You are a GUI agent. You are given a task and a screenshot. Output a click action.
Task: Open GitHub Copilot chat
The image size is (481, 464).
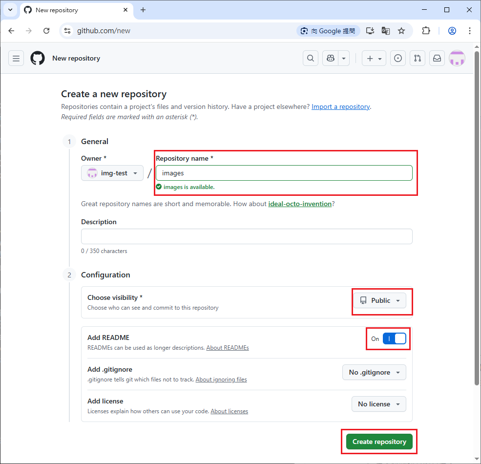point(330,58)
